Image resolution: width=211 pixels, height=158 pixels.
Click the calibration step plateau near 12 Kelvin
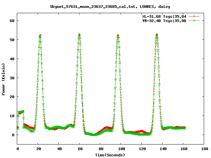pyautogui.click(x=21, y=112)
